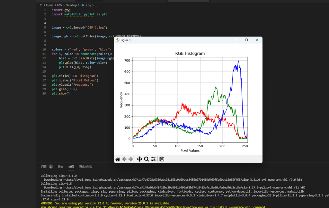This screenshot has width=329, height=208.
Task: Click line number 4 in the editor gutter
Action: coord(45,23)
